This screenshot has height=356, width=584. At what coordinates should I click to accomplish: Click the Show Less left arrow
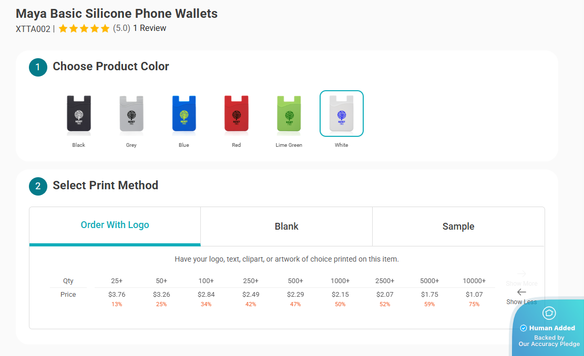(521, 292)
